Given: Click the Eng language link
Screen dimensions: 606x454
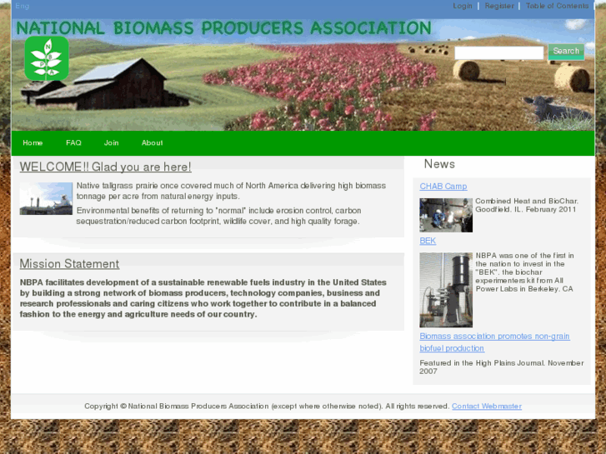Looking at the screenshot, I should click(x=23, y=6).
